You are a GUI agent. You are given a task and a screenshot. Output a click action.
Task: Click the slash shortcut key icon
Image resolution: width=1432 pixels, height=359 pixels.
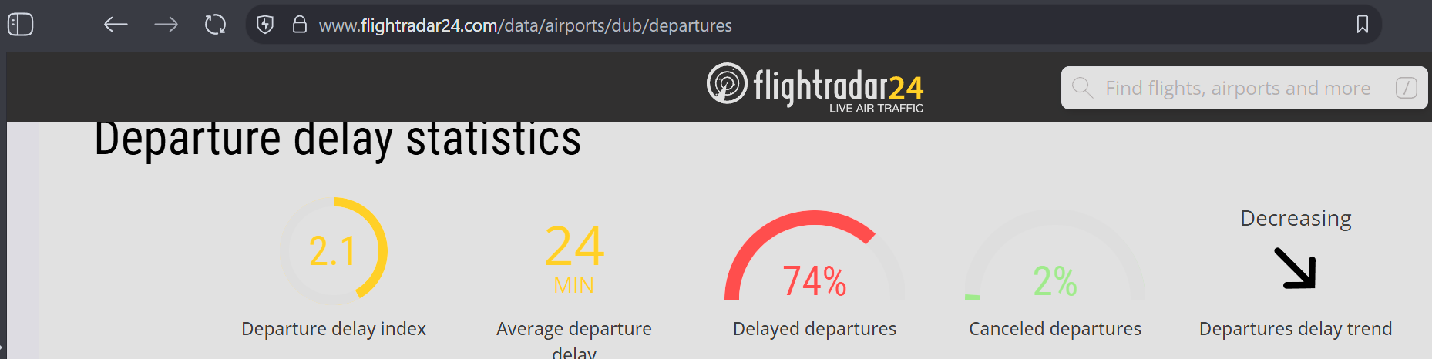point(1406,88)
